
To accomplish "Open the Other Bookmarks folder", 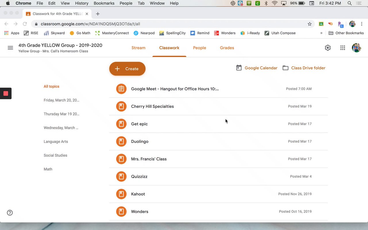I will point(346,33).
